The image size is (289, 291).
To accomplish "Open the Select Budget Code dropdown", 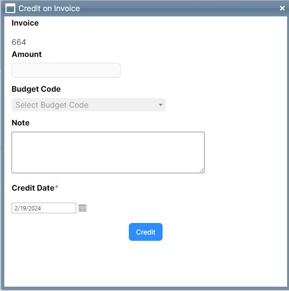I will pos(89,105).
